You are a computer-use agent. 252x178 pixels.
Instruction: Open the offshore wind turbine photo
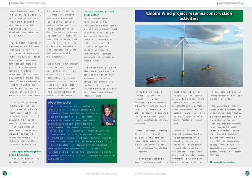(189, 56)
